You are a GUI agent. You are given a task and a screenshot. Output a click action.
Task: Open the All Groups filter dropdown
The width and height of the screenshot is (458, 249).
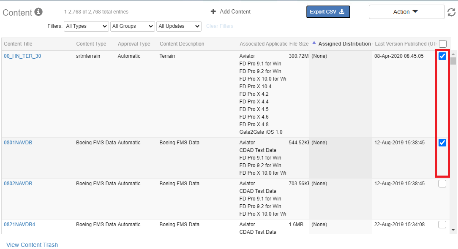pos(133,26)
